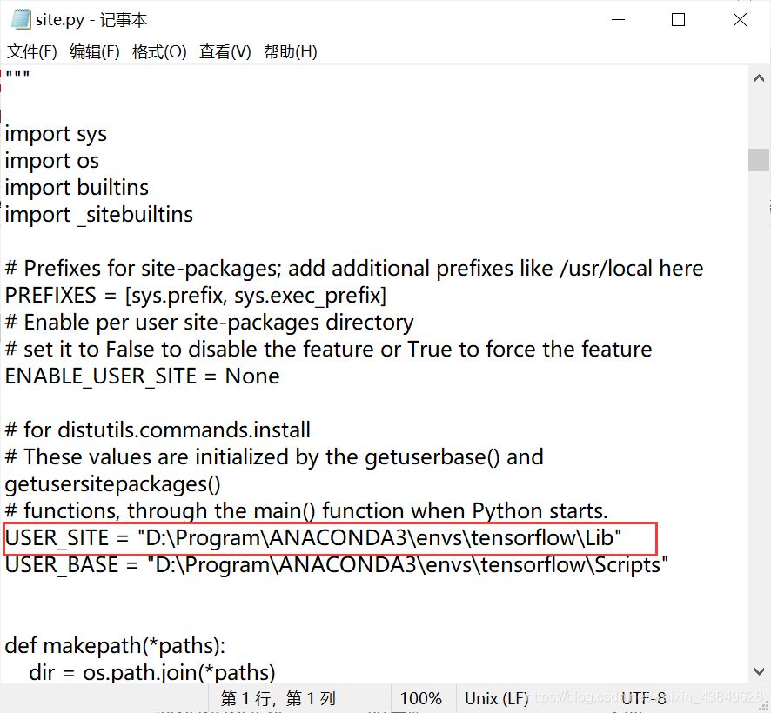
Task: Click the 'dir = os.path.join(*paths)' line
Action: click(152, 673)
